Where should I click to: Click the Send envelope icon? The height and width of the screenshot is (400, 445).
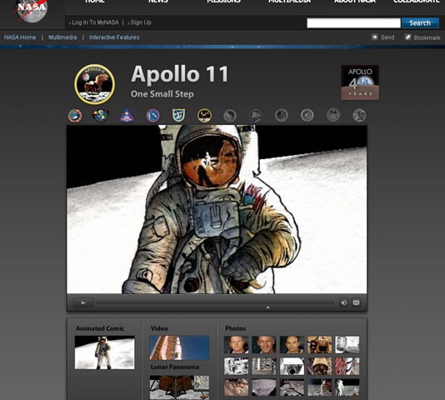[375, 37]
